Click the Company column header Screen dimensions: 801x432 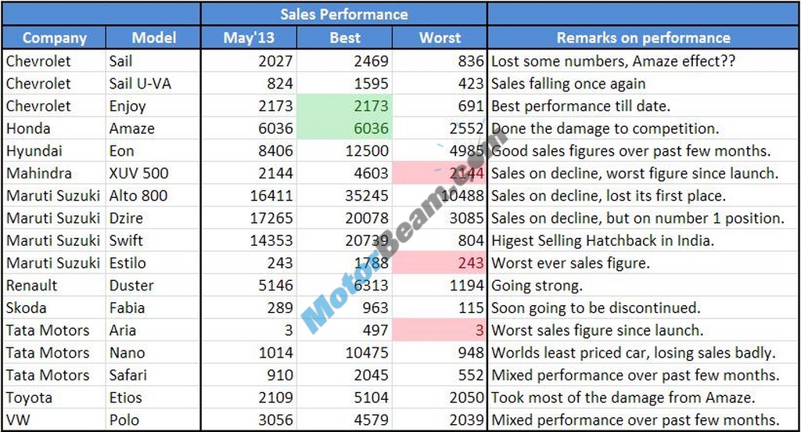[x=54, y=38]
